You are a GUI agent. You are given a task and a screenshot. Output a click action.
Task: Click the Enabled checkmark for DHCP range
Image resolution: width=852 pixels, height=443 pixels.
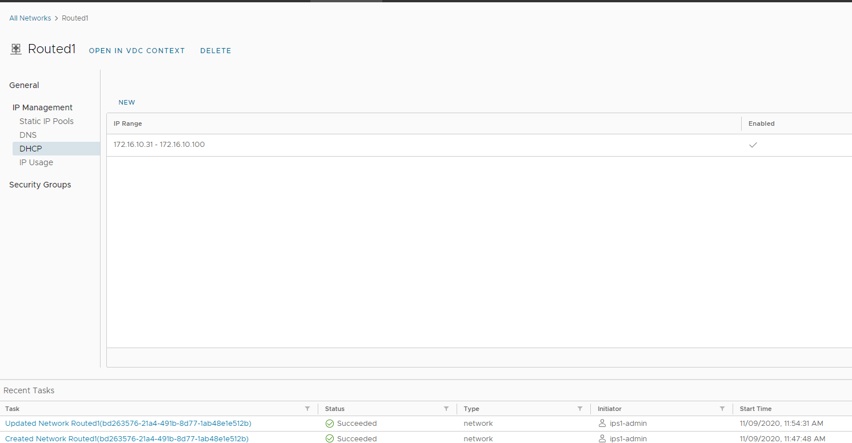pyautogui.click(x=753, y=145)
